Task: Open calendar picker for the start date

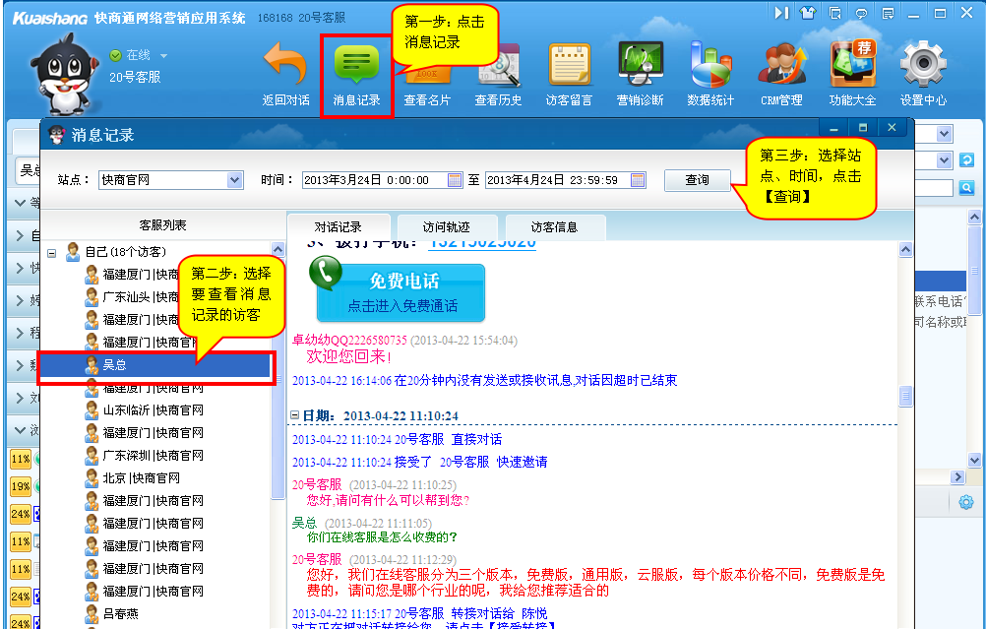Action: [455, 180]
